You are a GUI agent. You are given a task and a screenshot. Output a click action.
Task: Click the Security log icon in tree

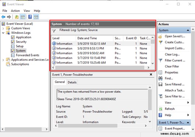(x=13, y=42)
